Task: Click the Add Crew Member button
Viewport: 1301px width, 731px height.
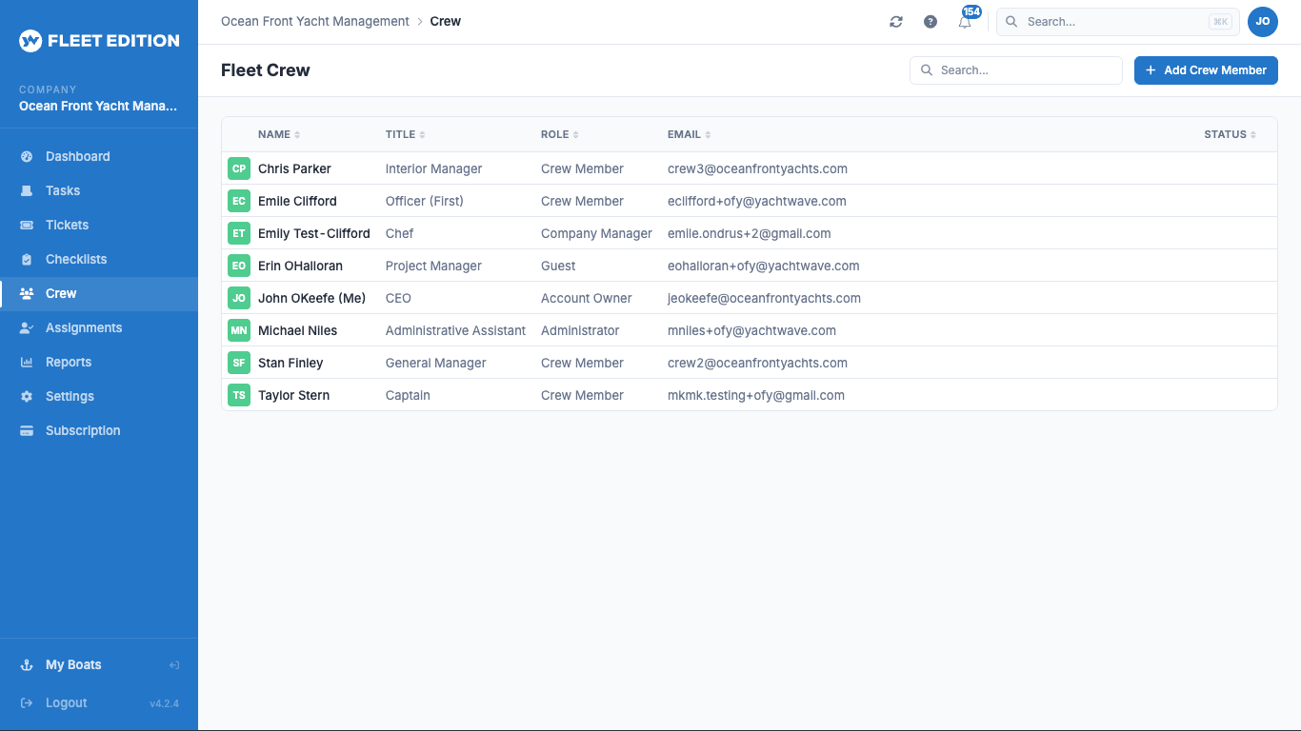Action: click(1206, 70)
